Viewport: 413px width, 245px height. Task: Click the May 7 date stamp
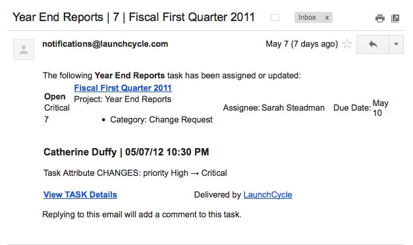pos(302,43)
